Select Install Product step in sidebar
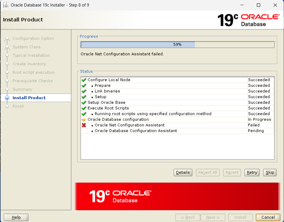The height and width of the screenshot is (222, 284). (29, 98)
